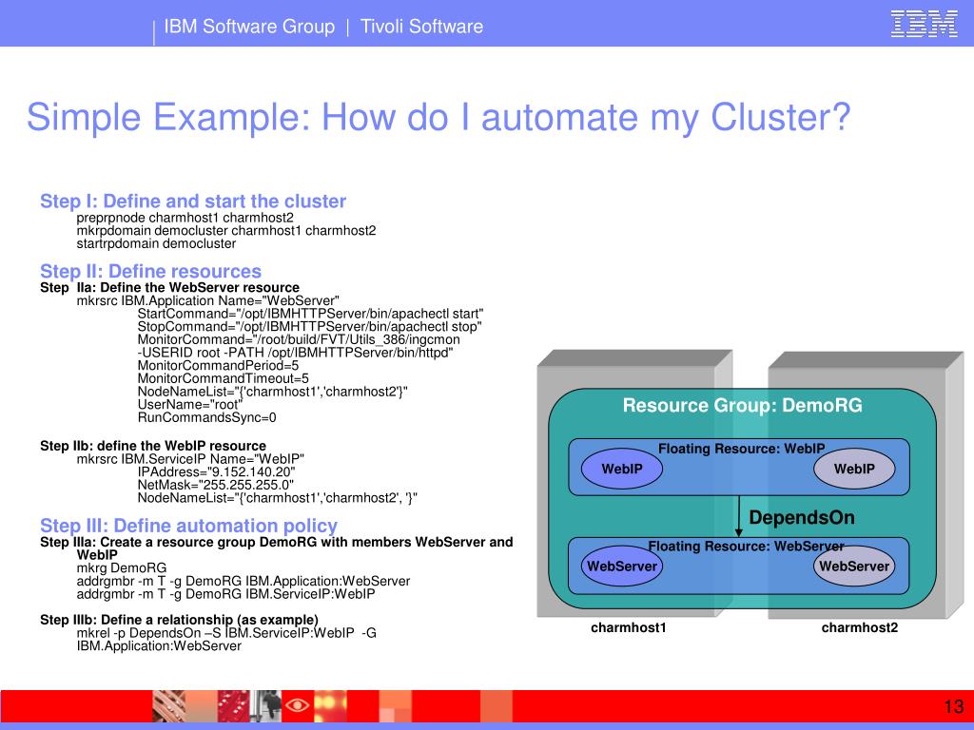Click the line 'mkrpdomain democluster charmhost1 charmhost2'
The width and height of the screenshot is (974, 730).
pos(226,231)
